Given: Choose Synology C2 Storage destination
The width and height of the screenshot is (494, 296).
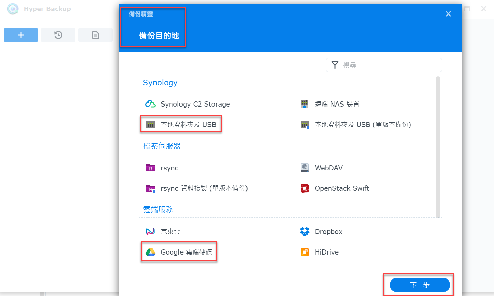Looking at the screenshot, I should 195,104.
